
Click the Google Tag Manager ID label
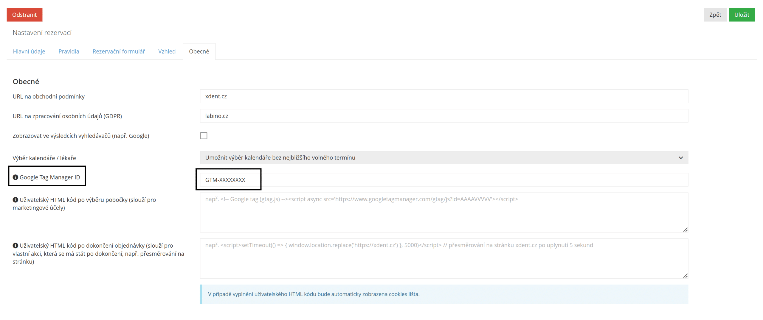[x=50, y=177]
